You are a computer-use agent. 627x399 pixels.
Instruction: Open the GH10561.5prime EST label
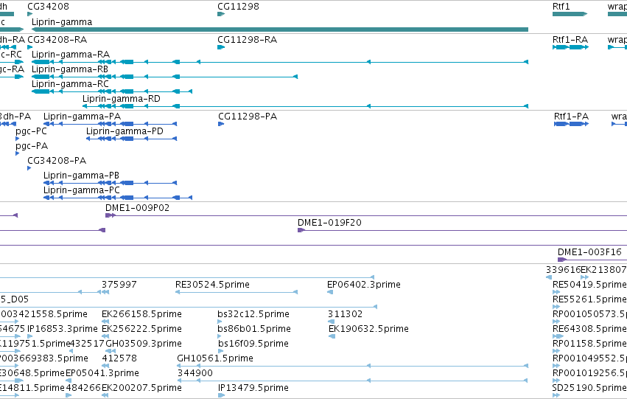(x=214, y=358)
